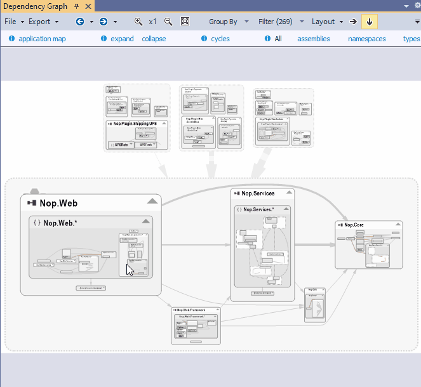Open the Filter (269) dropdown

pyautogui.click(x=281, y=22)
